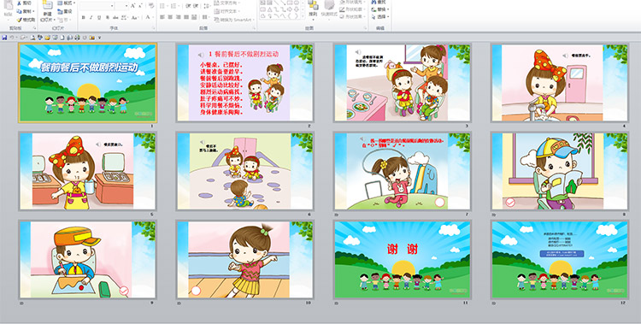Click the Undo arrow icon
This screenshot has height=324, width=641.
pos(12,38)
